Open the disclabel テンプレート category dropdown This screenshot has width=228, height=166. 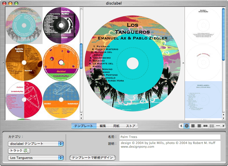[x=35, y=144]
